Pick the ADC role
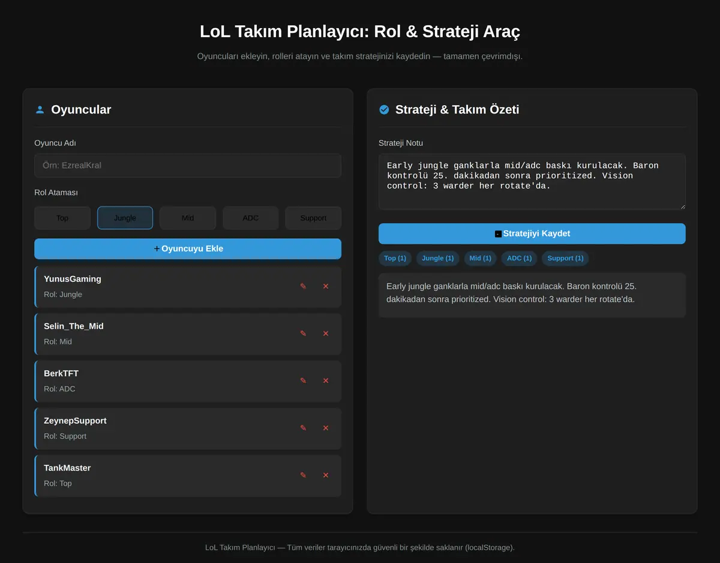Image resolution: width=720 pixels, height=563 pixels. [x=250, y=218]
